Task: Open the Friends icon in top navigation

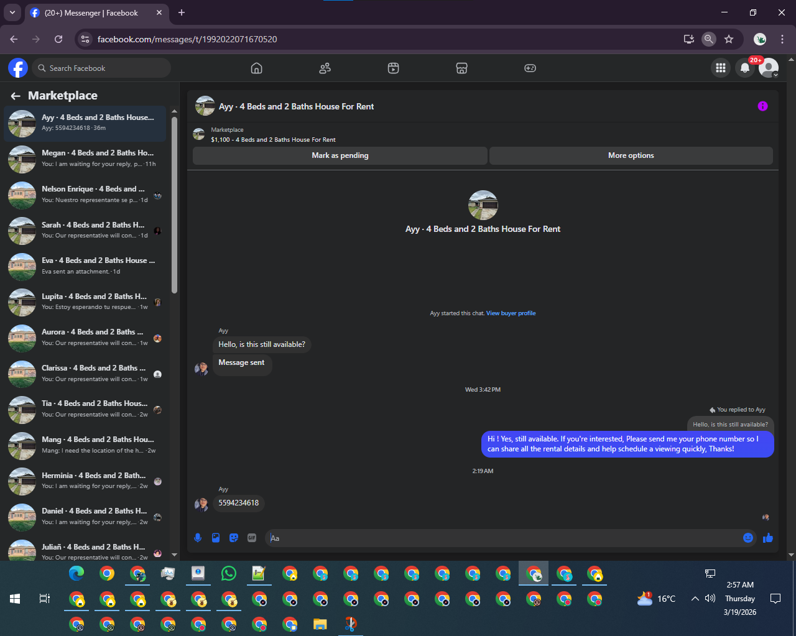Action: [x=325, y=68]
